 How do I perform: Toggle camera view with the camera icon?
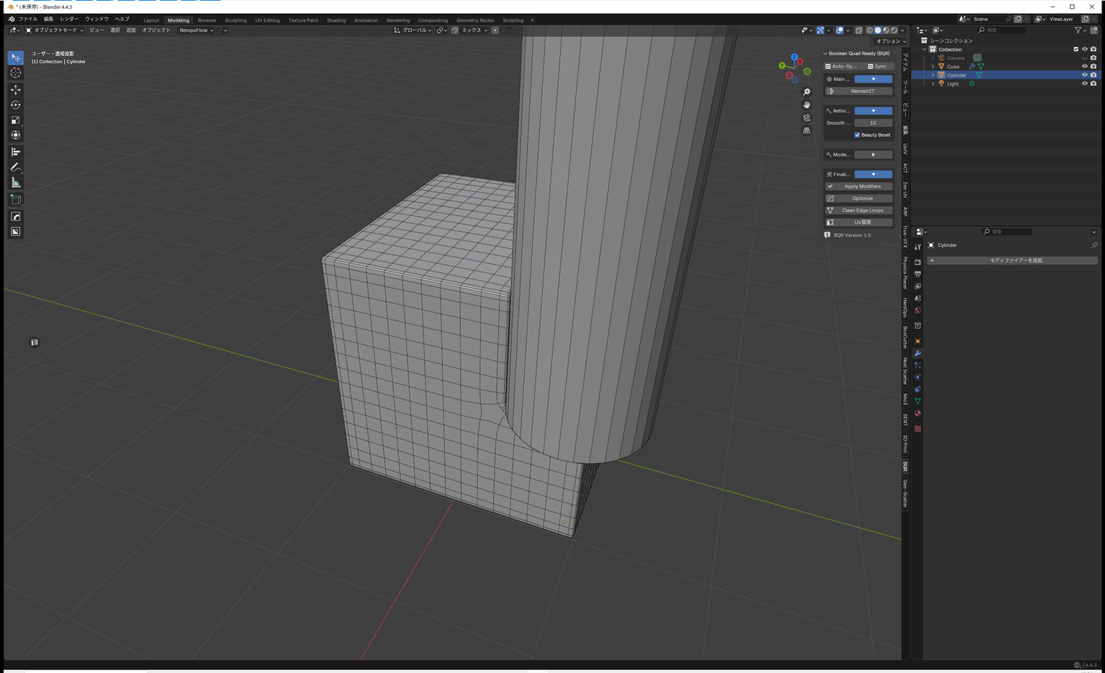tap(807, 118)
